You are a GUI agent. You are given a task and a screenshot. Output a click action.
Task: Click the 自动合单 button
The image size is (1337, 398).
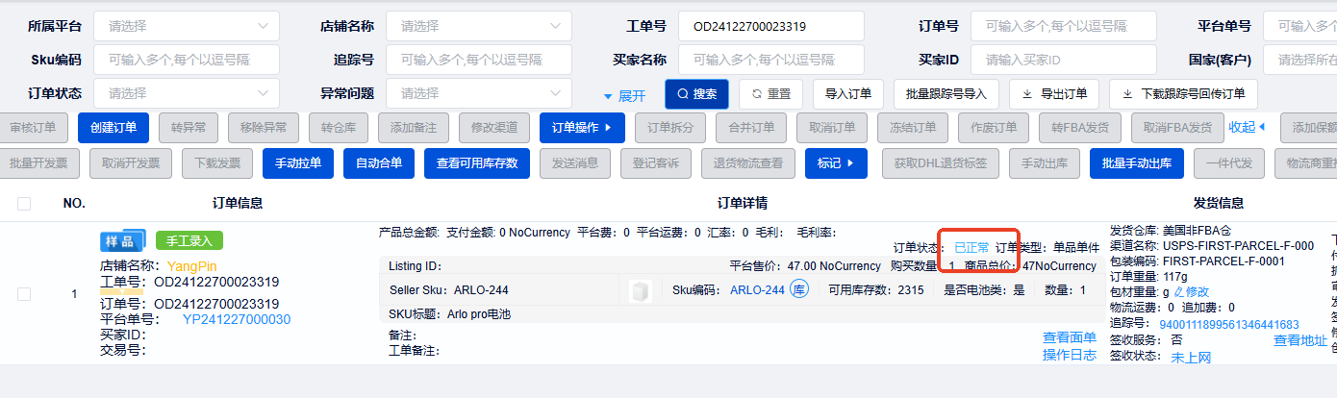click(379, 163)
